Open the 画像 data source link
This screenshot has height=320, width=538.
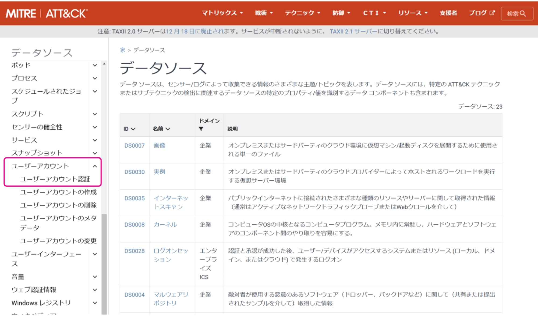click(160, 145)
